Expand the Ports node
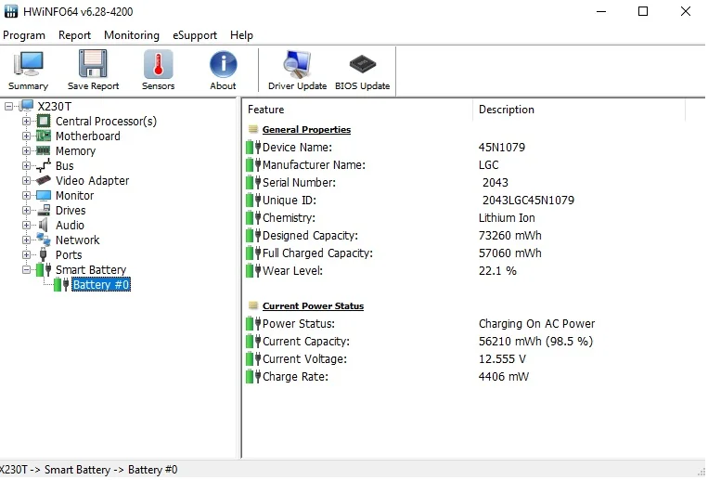This screenshot has width=708, height=480. [26, 255]
